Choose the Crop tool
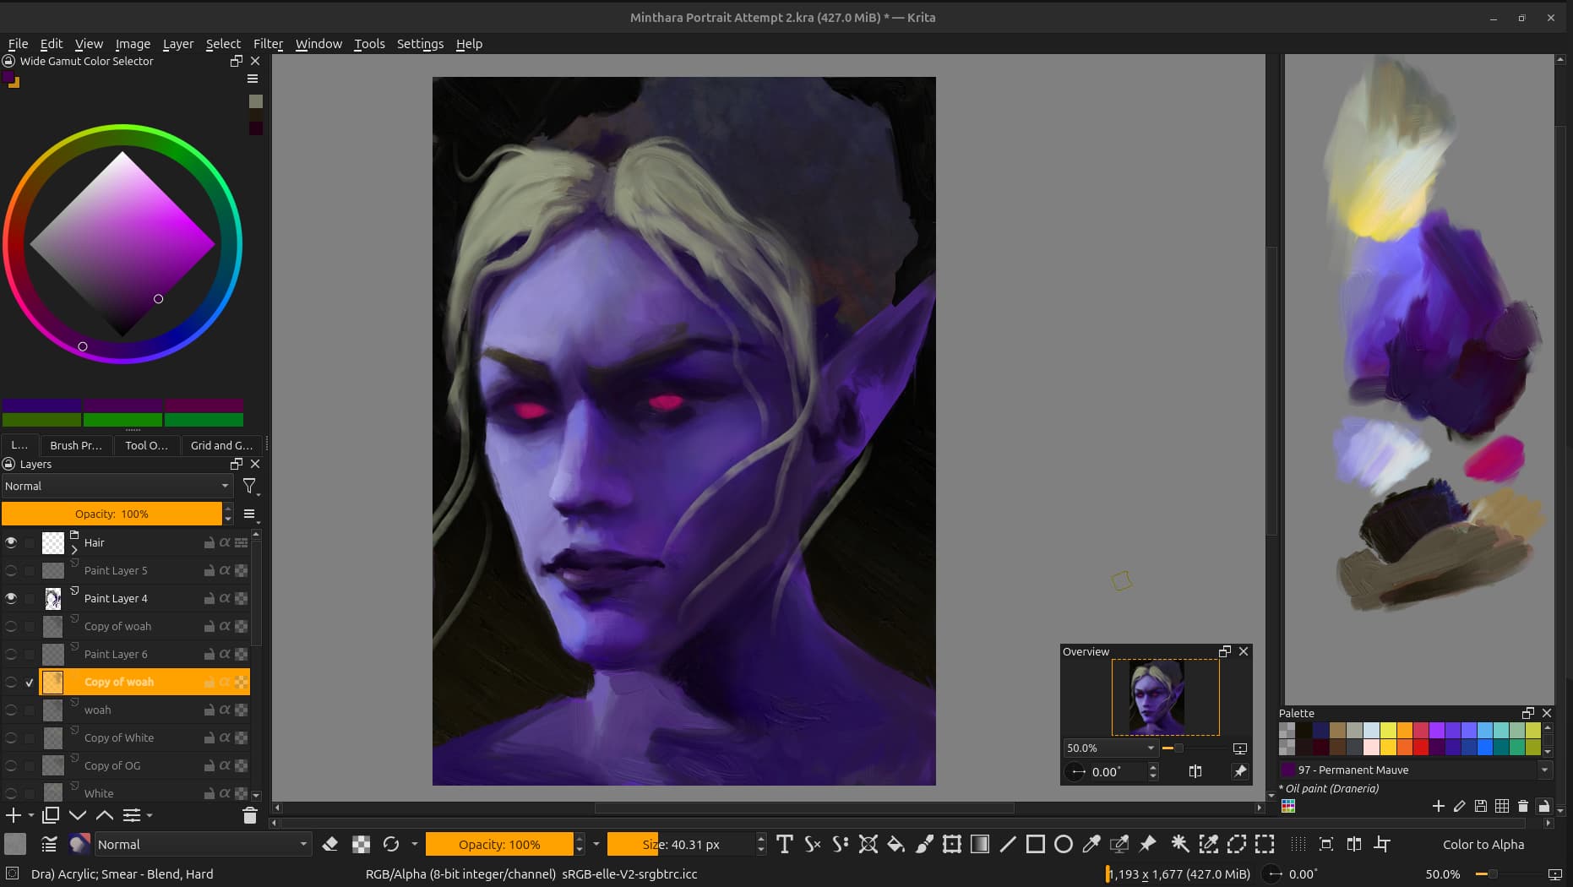Screen dimensions: 1573x887 (1382, 844)
